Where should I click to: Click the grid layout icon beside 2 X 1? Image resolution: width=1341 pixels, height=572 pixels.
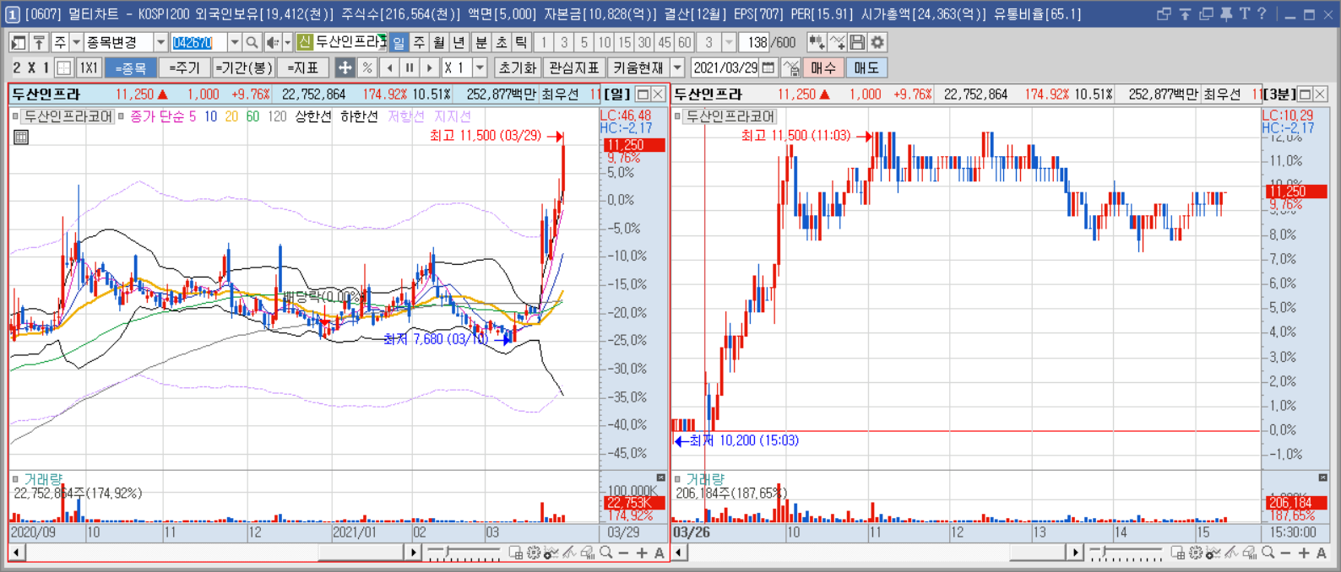tap(64, 68)
